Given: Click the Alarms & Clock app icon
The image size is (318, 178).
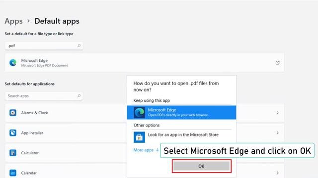Looking at the screenshot, I should point(13,113).
